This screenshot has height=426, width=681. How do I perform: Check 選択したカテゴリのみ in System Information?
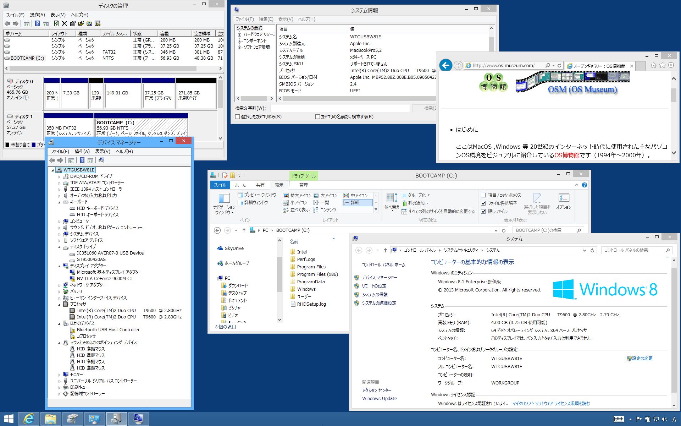238,117
